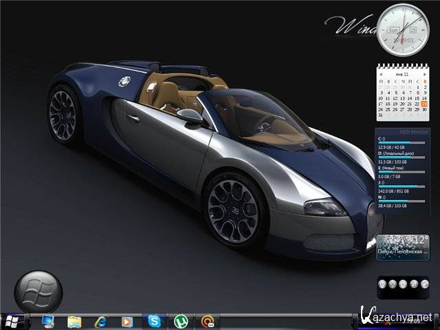
Task: Click the computer monitor icon on taskbar
Action: [48, 321]
